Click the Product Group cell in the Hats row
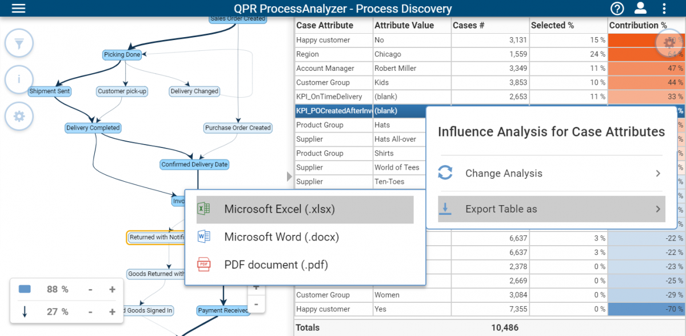686x336 pixels. coord(333,125)
